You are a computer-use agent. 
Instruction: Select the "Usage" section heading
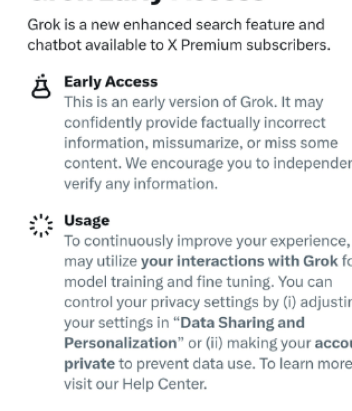click(x=87, y=221)
